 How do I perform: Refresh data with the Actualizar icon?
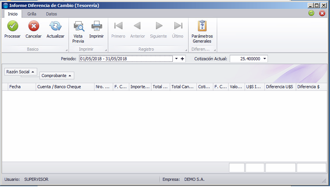pyautogui.click(x=55, y=26)
